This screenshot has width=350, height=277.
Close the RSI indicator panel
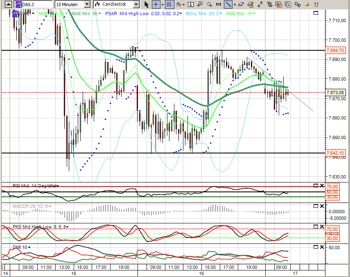[321, 185]
